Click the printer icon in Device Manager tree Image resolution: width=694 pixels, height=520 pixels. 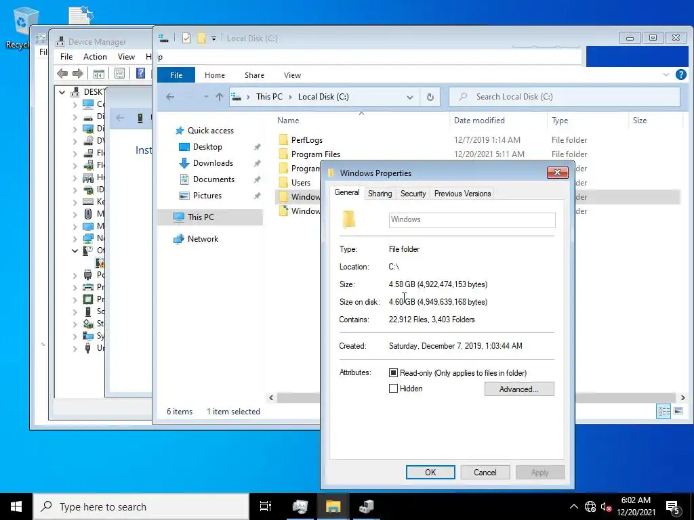point(88,286)
